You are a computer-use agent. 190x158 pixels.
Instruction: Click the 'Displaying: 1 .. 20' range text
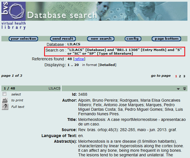point(62,65)
